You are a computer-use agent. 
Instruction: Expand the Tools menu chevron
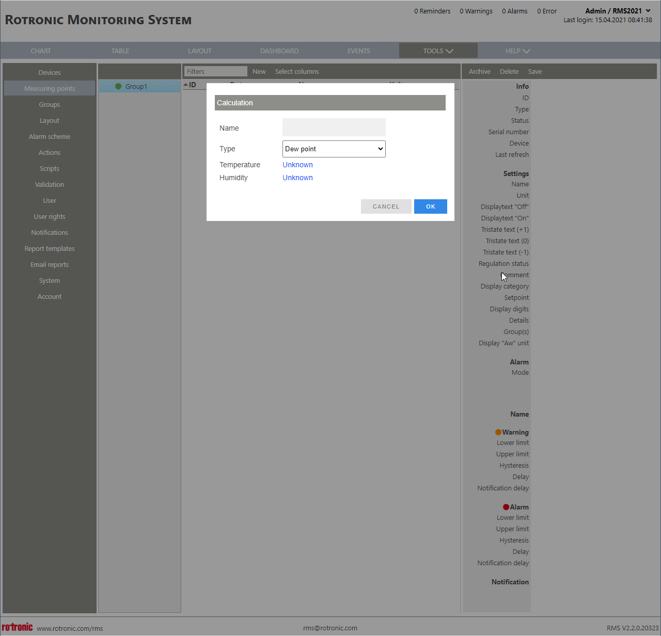(449, 51)
